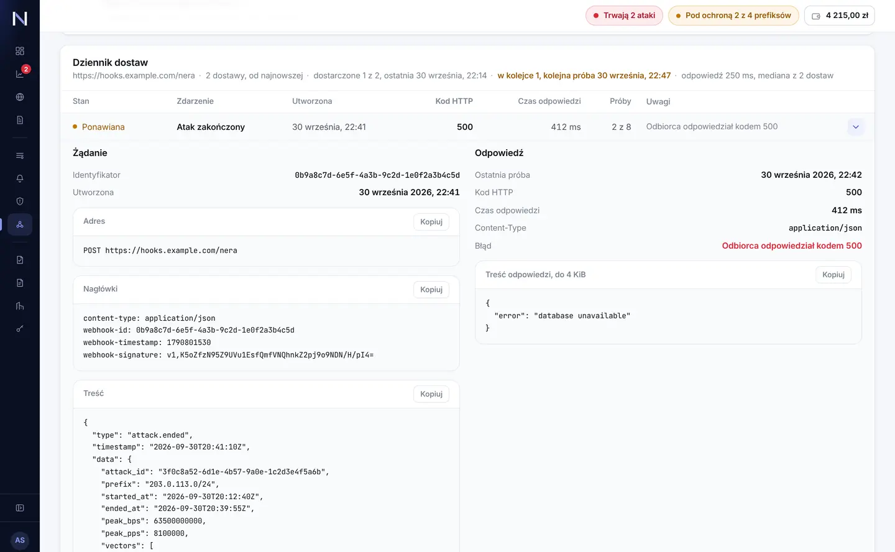Click the active webhooks nodes icon
This screenshot has width=895, height=552.
click(x=20, y=224)
